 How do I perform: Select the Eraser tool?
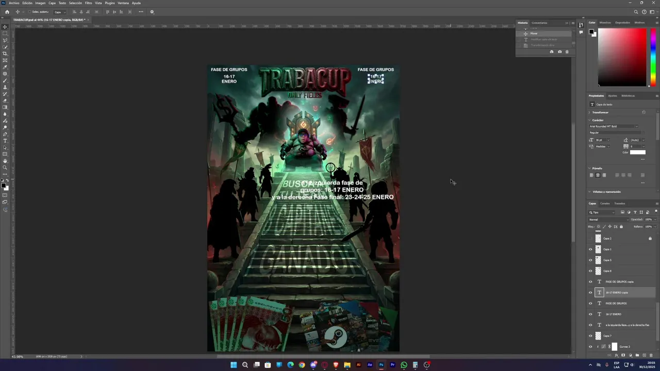point(5,100)
